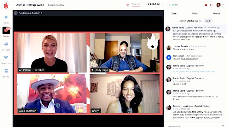Click the schedule calendar icon

pyautogui.click(x=128, y=5)
